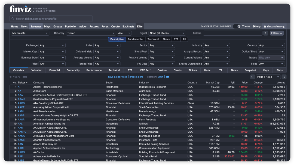
Task: Click the search magnifier icon
Action: tap(13, 19)
